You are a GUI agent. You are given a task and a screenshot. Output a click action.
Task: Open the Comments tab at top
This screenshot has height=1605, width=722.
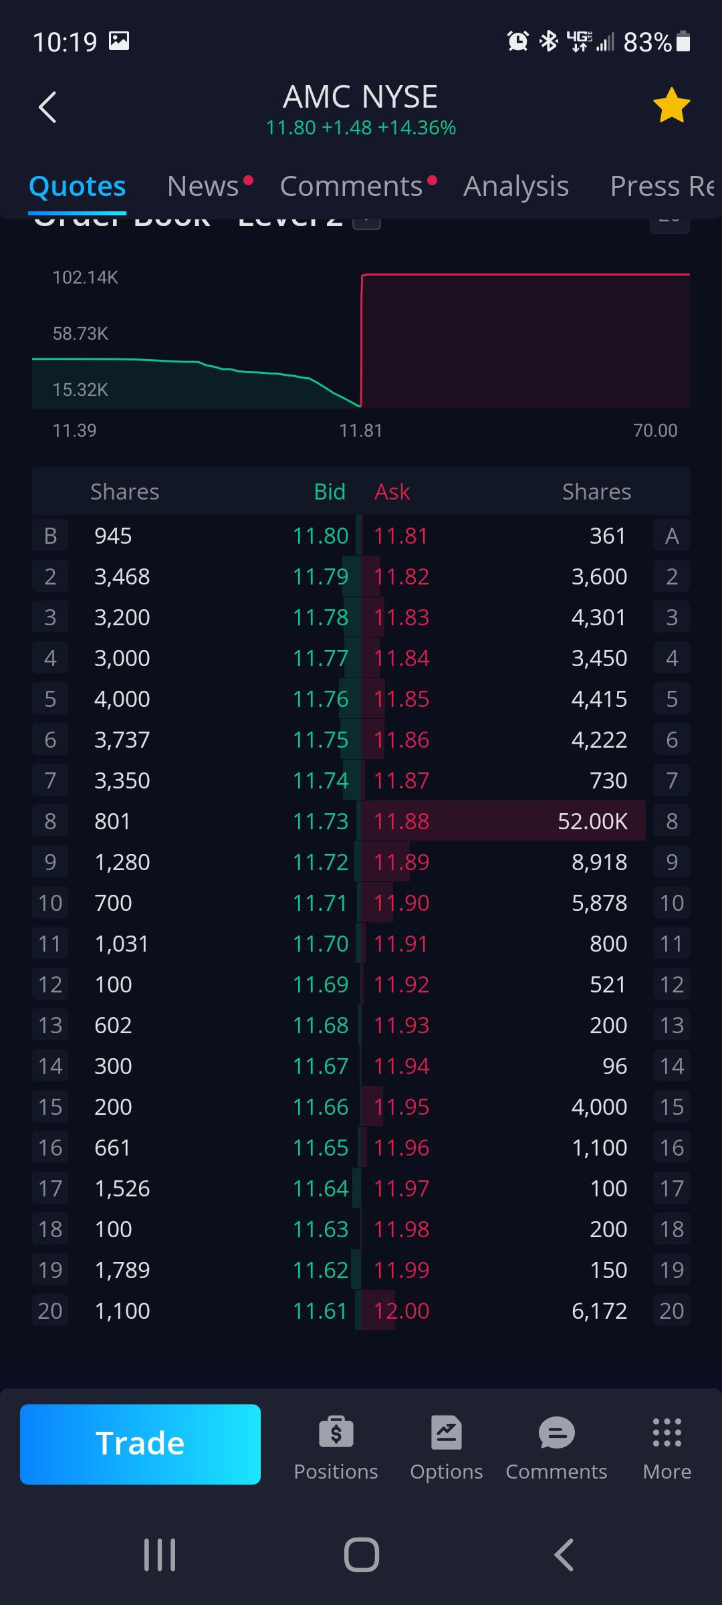click(351, 187)
